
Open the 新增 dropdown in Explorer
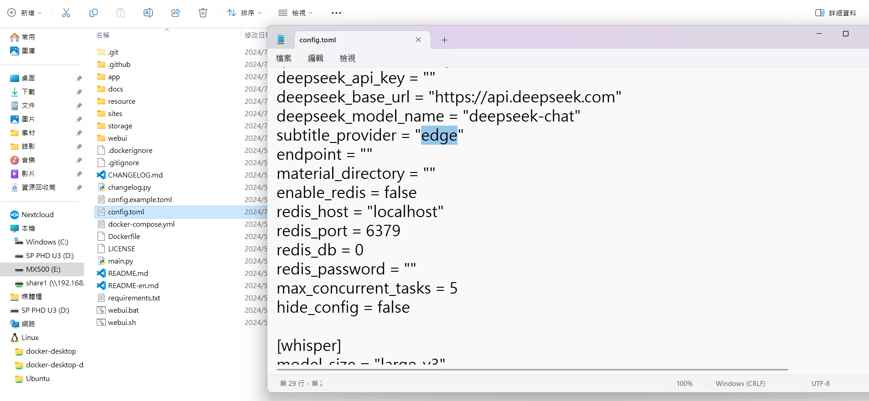tap(25, 13)
